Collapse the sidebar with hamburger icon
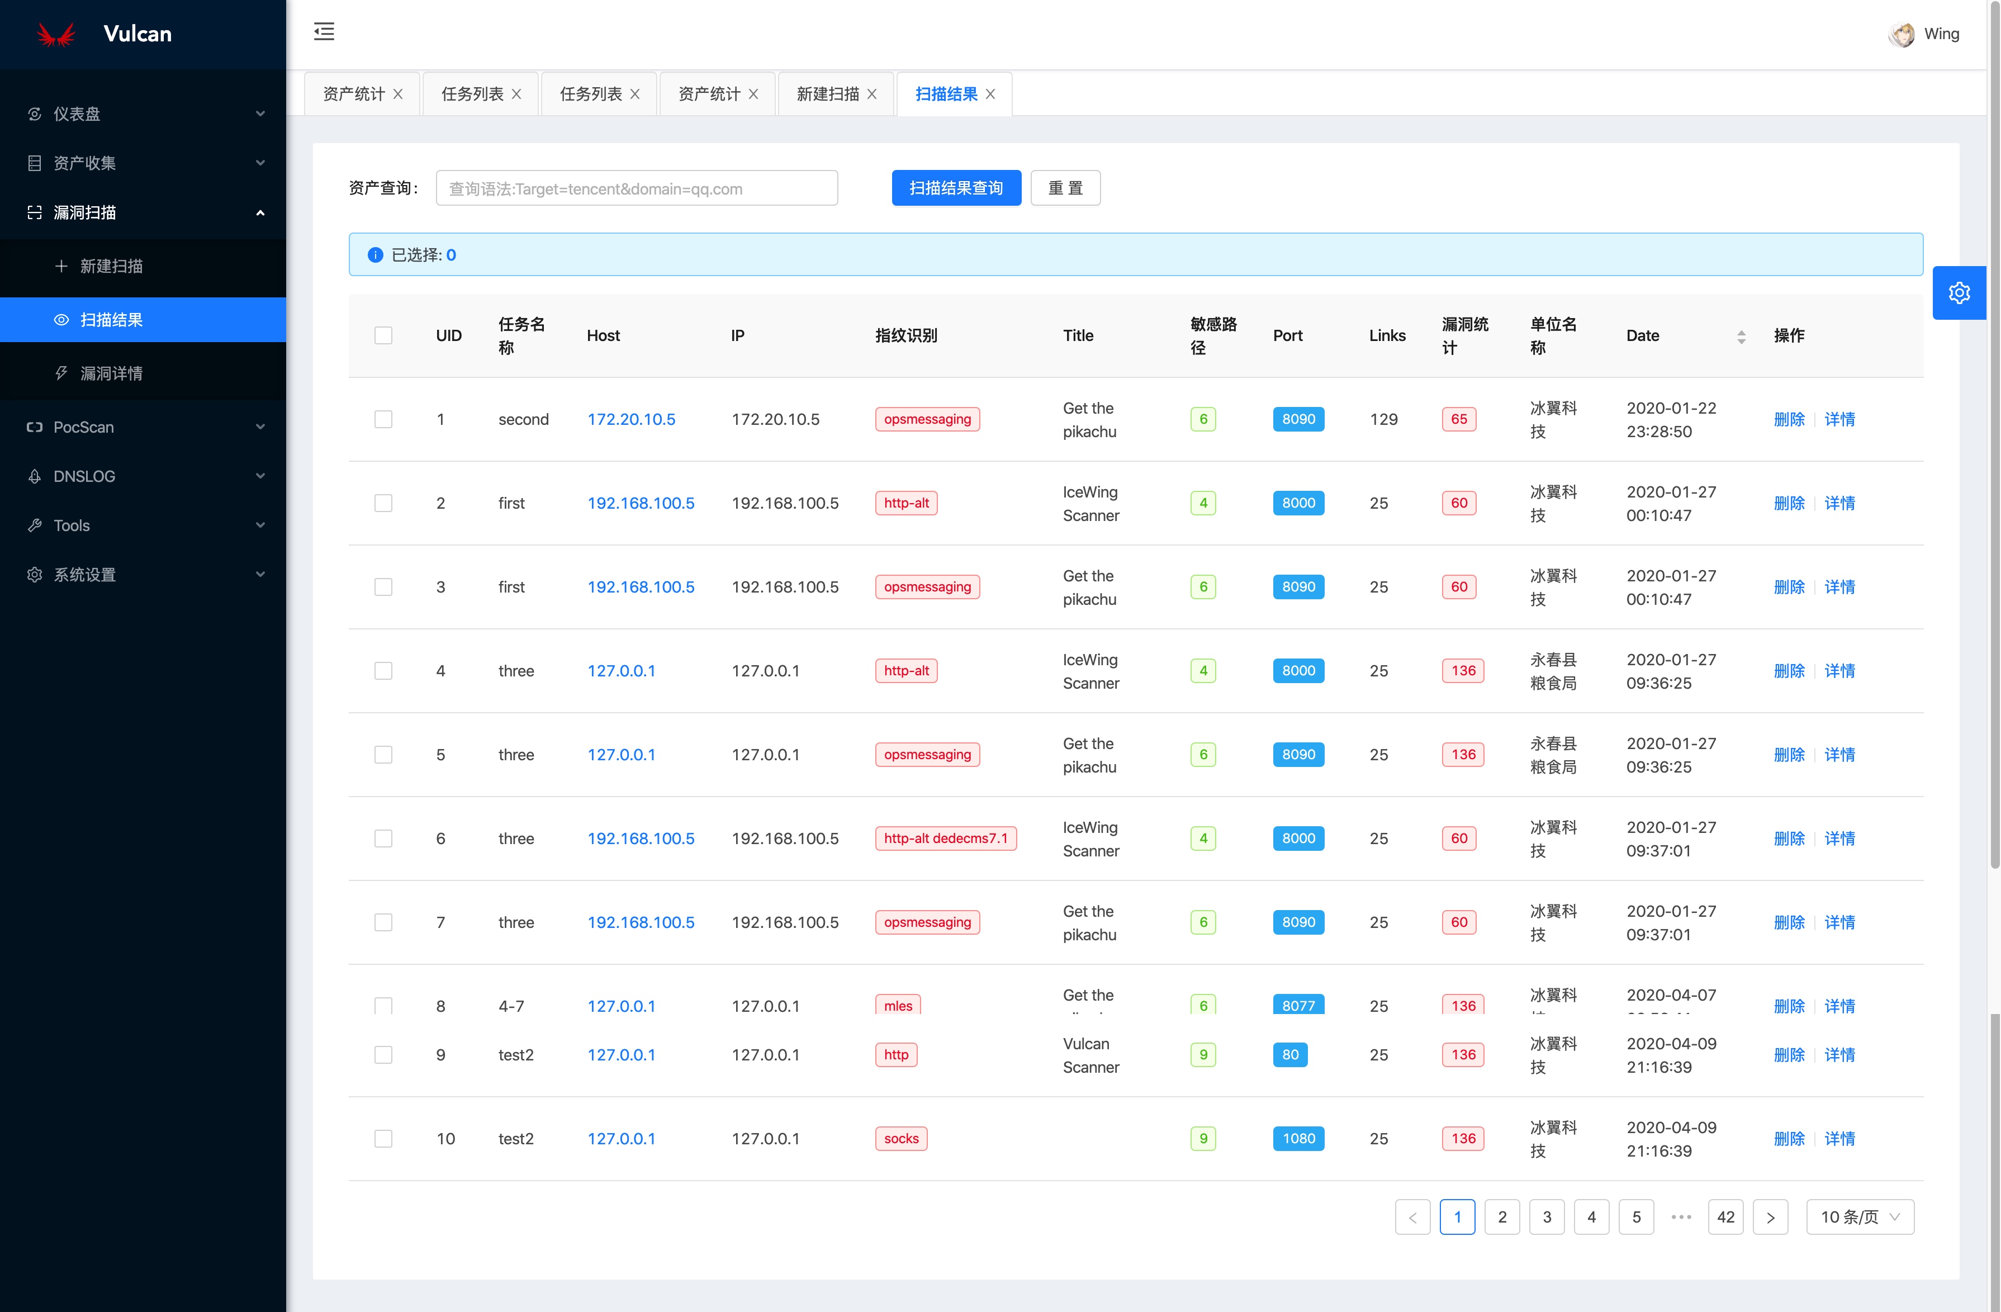This screenshot has width=2001, height=1312. [324, 32]
